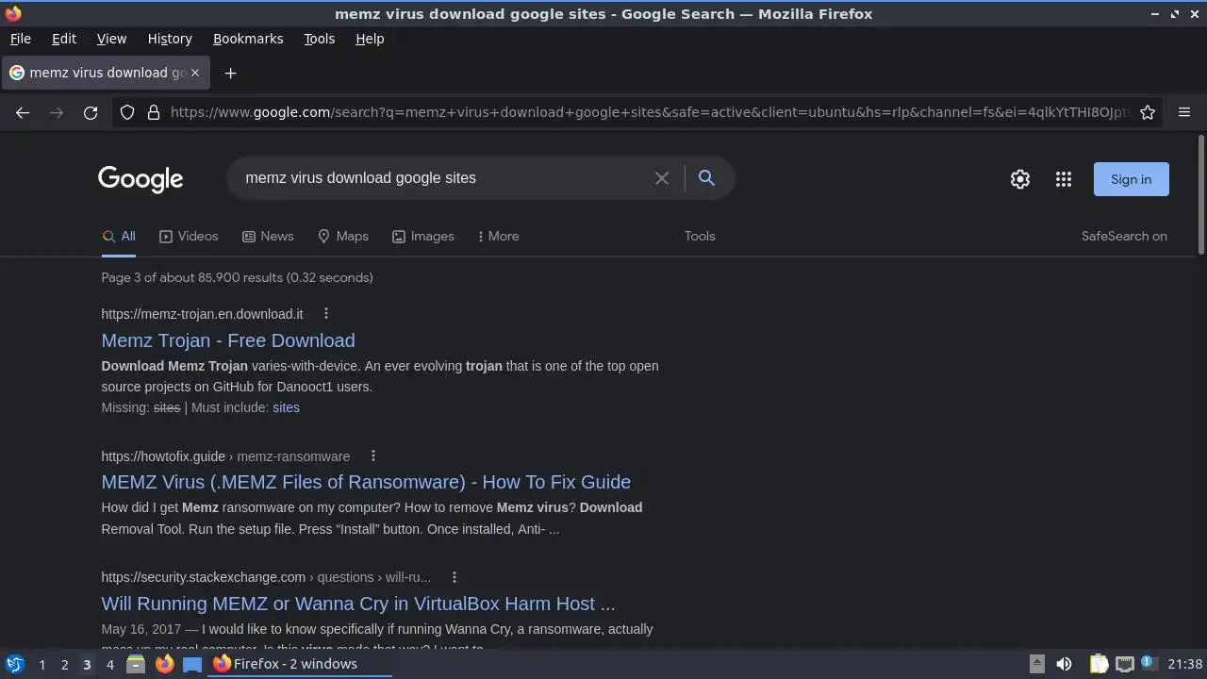Open Memz Trojan - Free Download result
Image resolution: width=1207 pixels, height=679 pixels.
pos(228,340)
